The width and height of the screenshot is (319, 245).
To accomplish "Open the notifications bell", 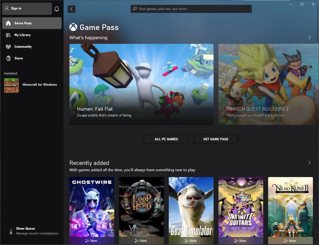I will [57, 9].
